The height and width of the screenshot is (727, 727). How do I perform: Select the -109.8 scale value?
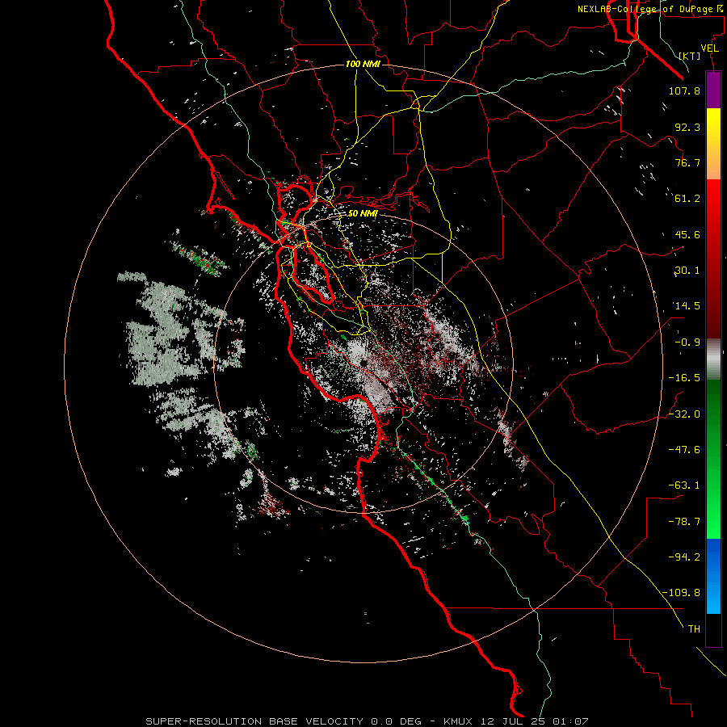pos(681,593)
